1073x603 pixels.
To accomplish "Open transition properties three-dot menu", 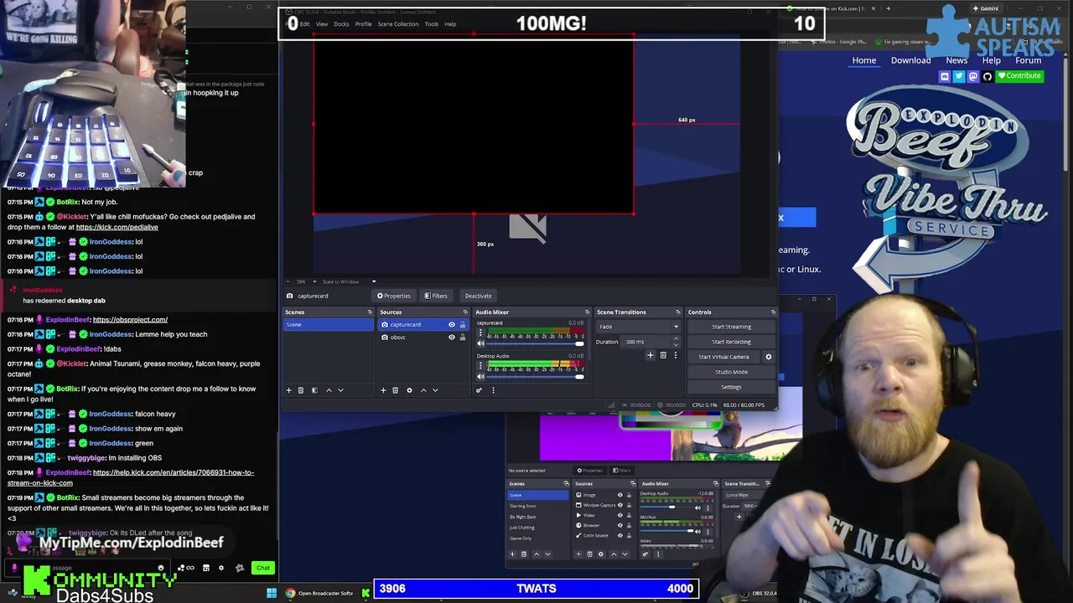I will (x=675, y=355).
